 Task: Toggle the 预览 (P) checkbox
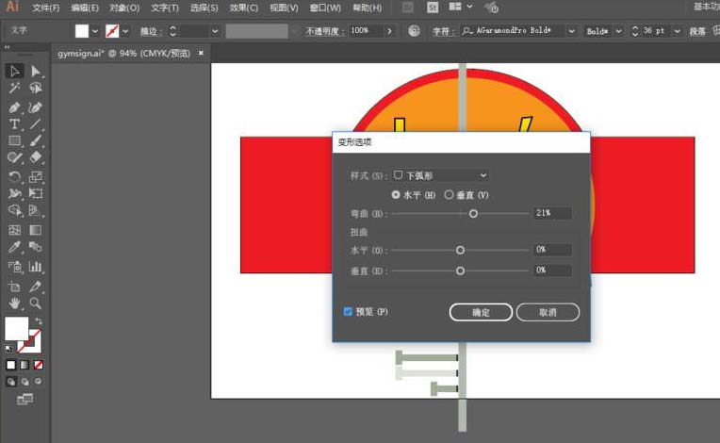[x=348, y=311]
